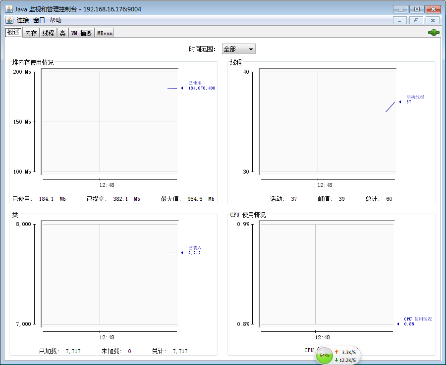Screen dimensions: 446x365
Task: Switch to the VM 摘要 tab
Action: (81, 33)
